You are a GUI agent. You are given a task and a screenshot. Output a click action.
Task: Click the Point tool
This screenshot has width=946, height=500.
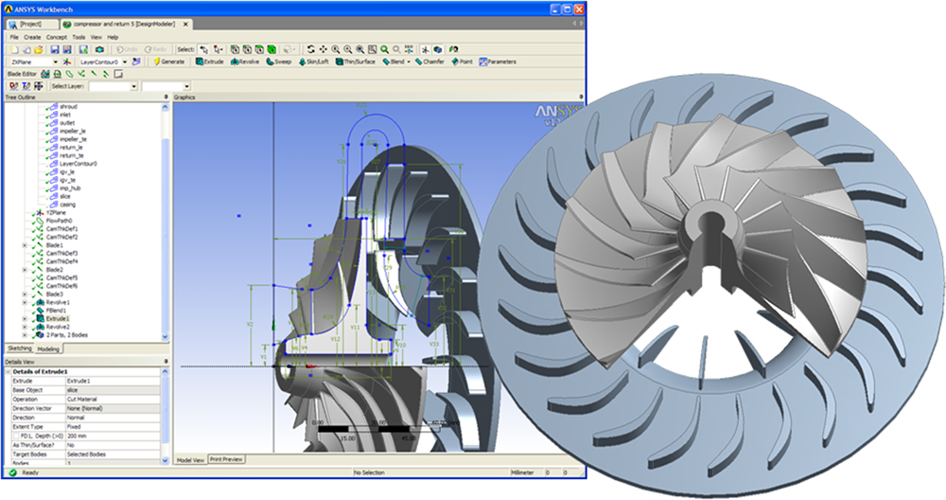(463, 62)
